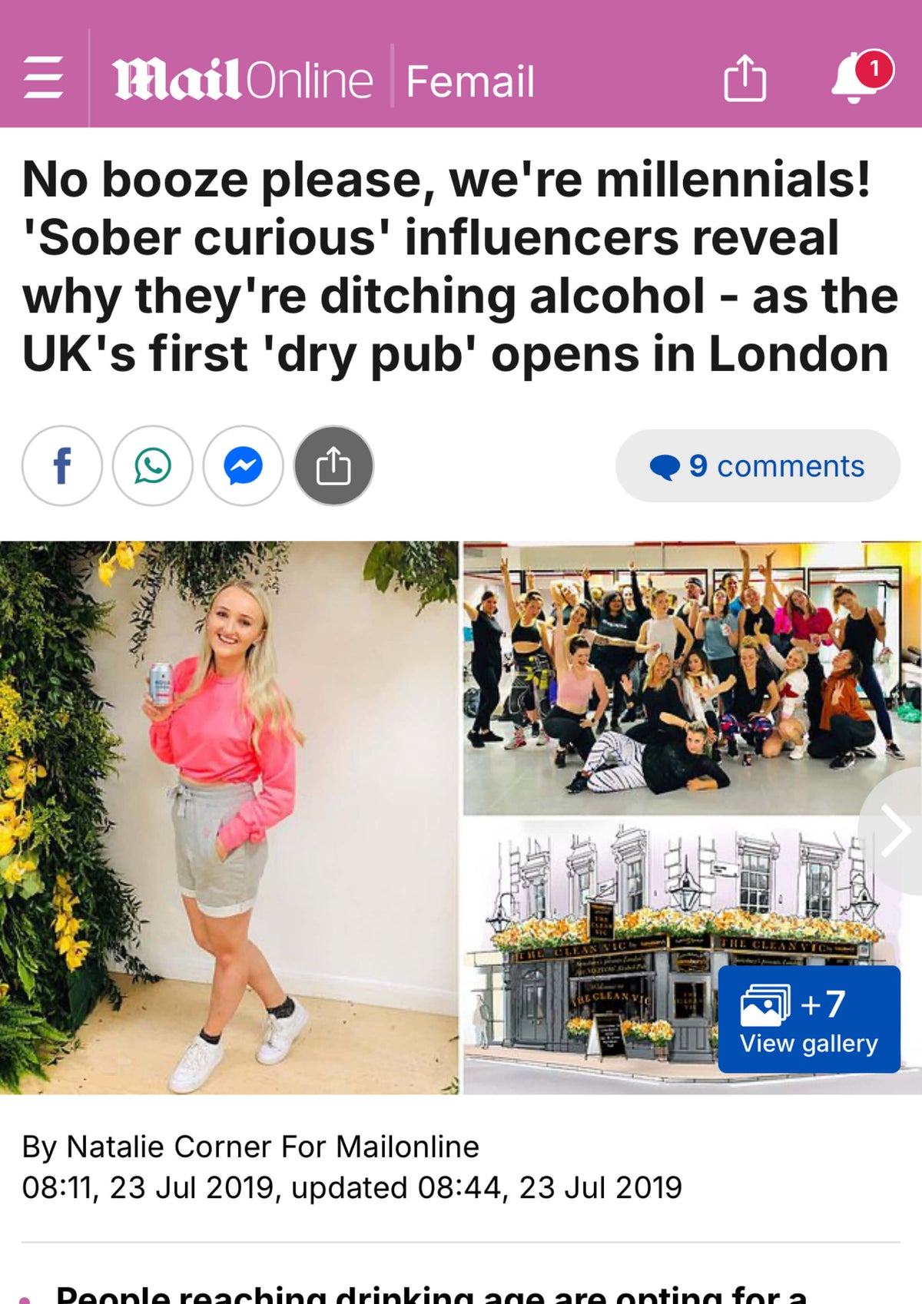This screenshot has width=922, height=1304.
Task: Tap the MailOnline logo
Action: point(244,79)
